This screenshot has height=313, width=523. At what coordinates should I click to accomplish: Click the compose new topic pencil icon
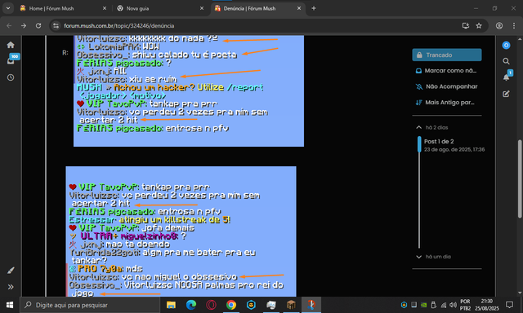click(506, 94)
